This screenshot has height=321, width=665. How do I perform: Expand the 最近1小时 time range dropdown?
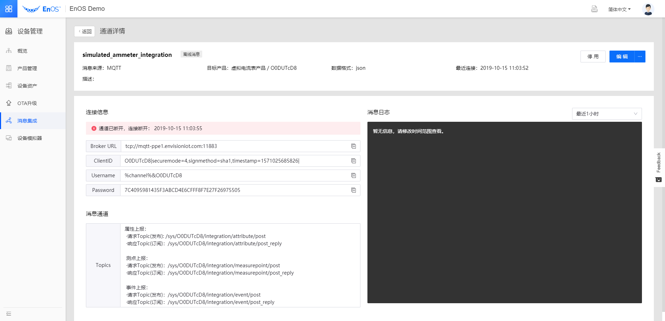606,114
